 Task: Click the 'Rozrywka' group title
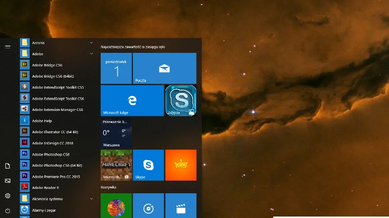108,187
